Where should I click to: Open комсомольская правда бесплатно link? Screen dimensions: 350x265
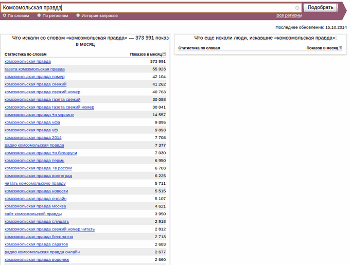pos(39,237)
